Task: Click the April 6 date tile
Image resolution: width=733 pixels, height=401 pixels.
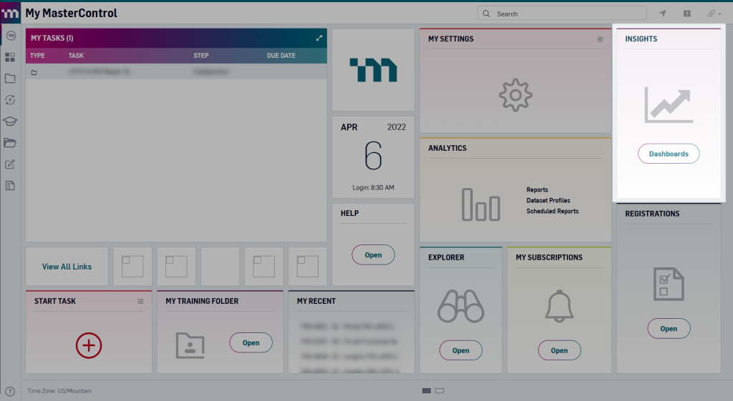Action: 373,157
